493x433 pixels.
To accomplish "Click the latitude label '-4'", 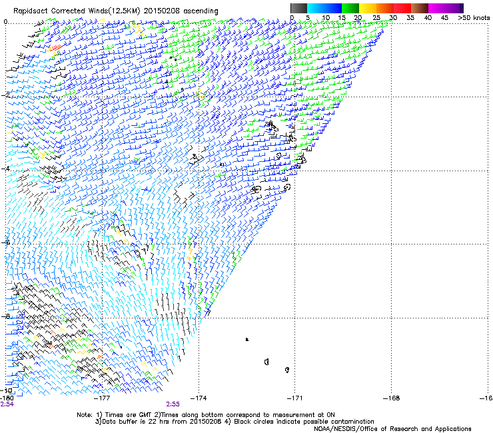I will click(x=5, y=169).
